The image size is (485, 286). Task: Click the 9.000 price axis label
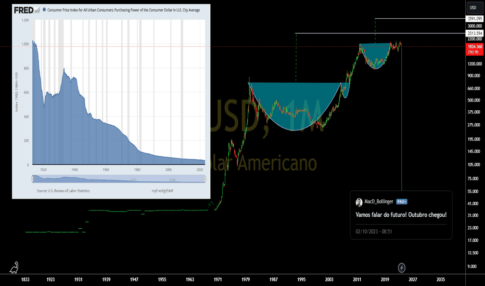(472, 267)
